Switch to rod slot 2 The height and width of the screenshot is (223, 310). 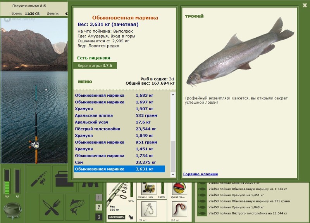[99, 207]
